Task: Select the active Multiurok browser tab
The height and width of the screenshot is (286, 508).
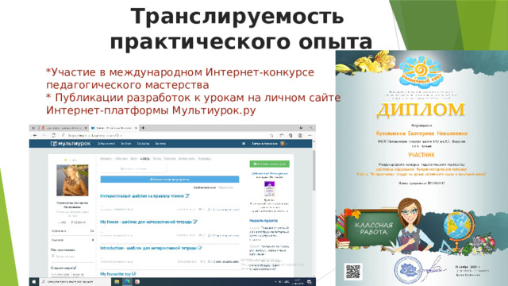Action: [114, 128]
